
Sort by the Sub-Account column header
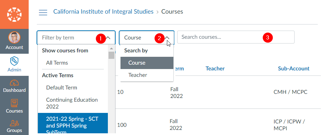coord(294,69)
